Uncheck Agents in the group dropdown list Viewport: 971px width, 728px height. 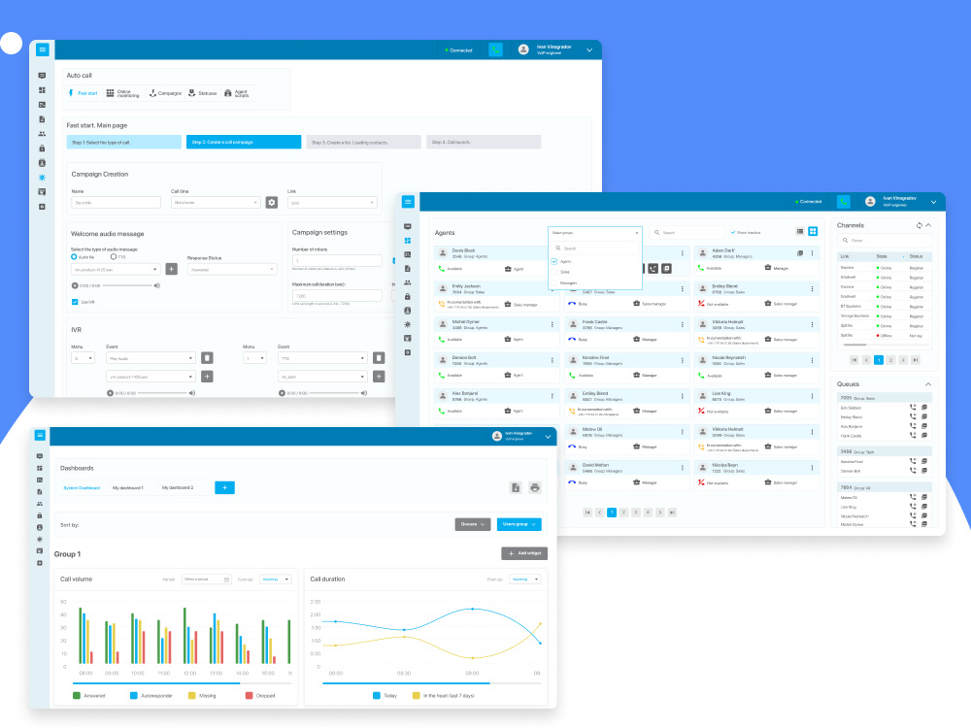[x=554, y=261]
